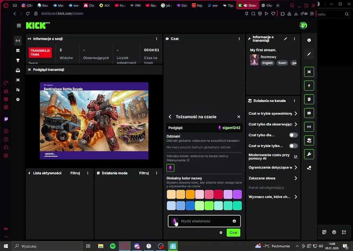Send message with green Czat button

coord(233,233)
